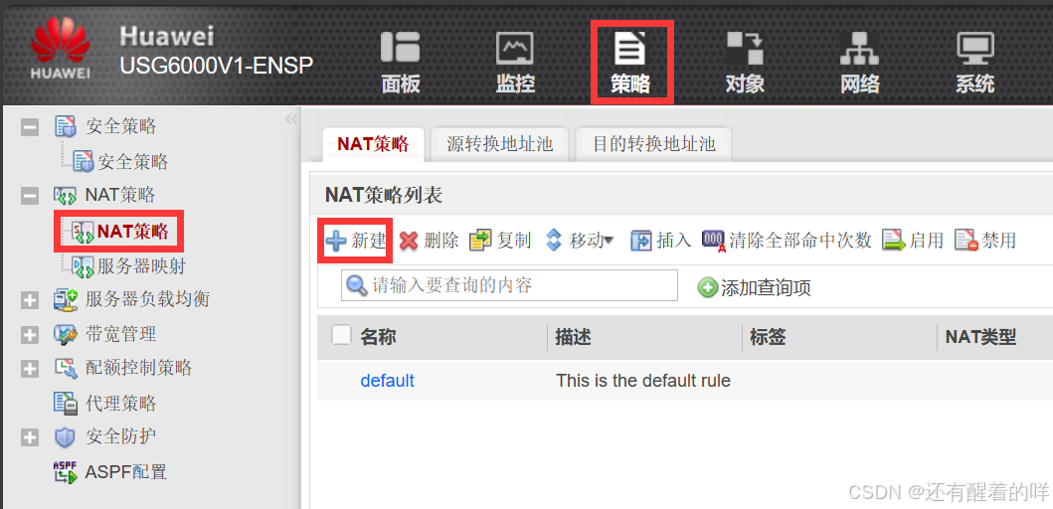Image resolution: width=1053 pixels, height=509 pixels.
Task: Click the 带宽管理 icon
Action: coord(66,334)
